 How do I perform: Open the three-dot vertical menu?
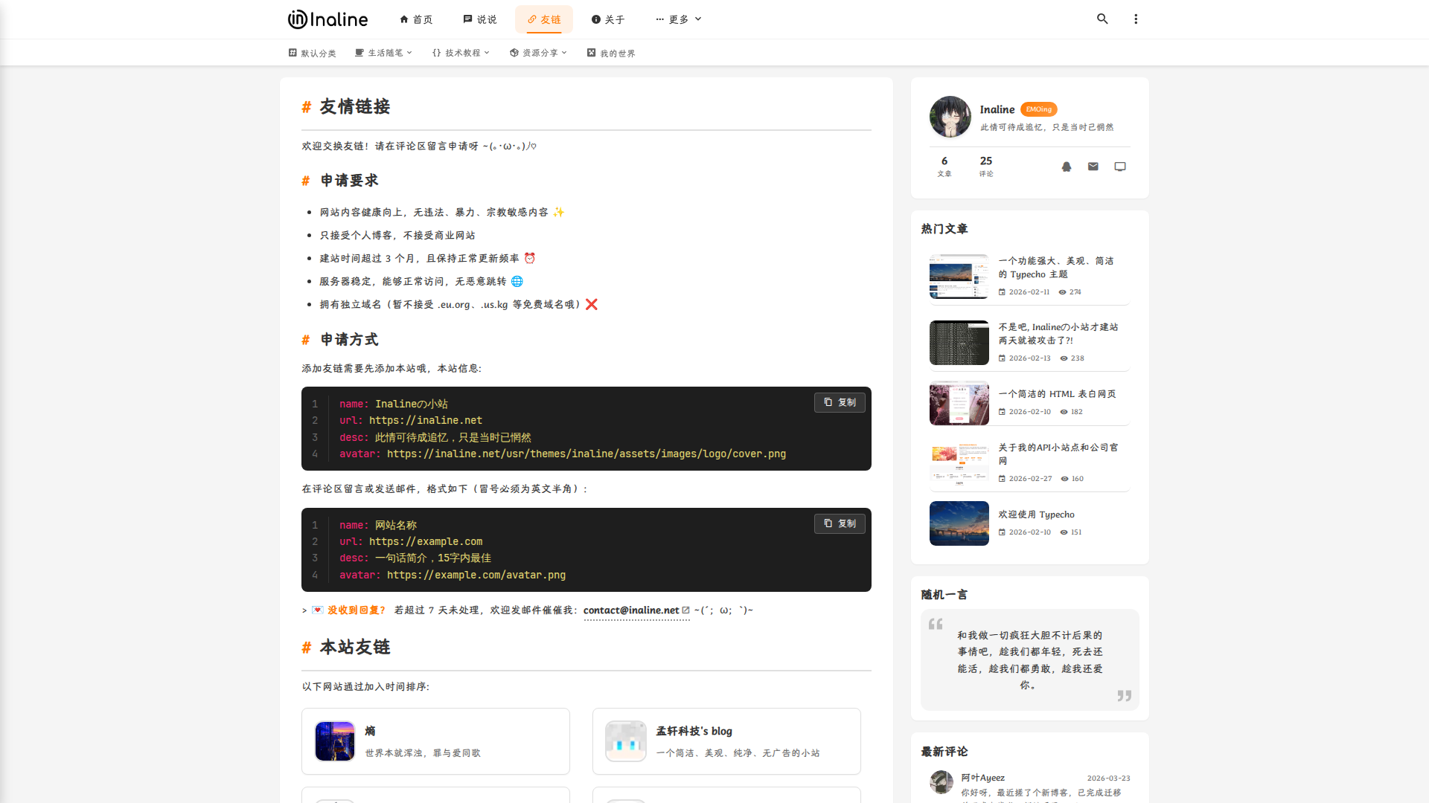tap(1136, 19)
